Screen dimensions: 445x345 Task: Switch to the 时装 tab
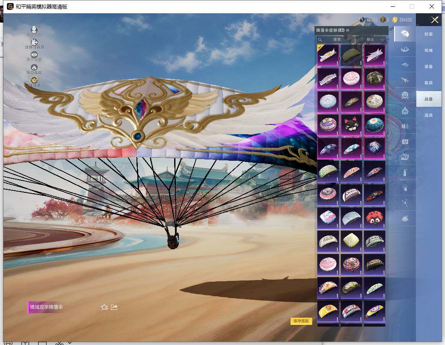429,34
